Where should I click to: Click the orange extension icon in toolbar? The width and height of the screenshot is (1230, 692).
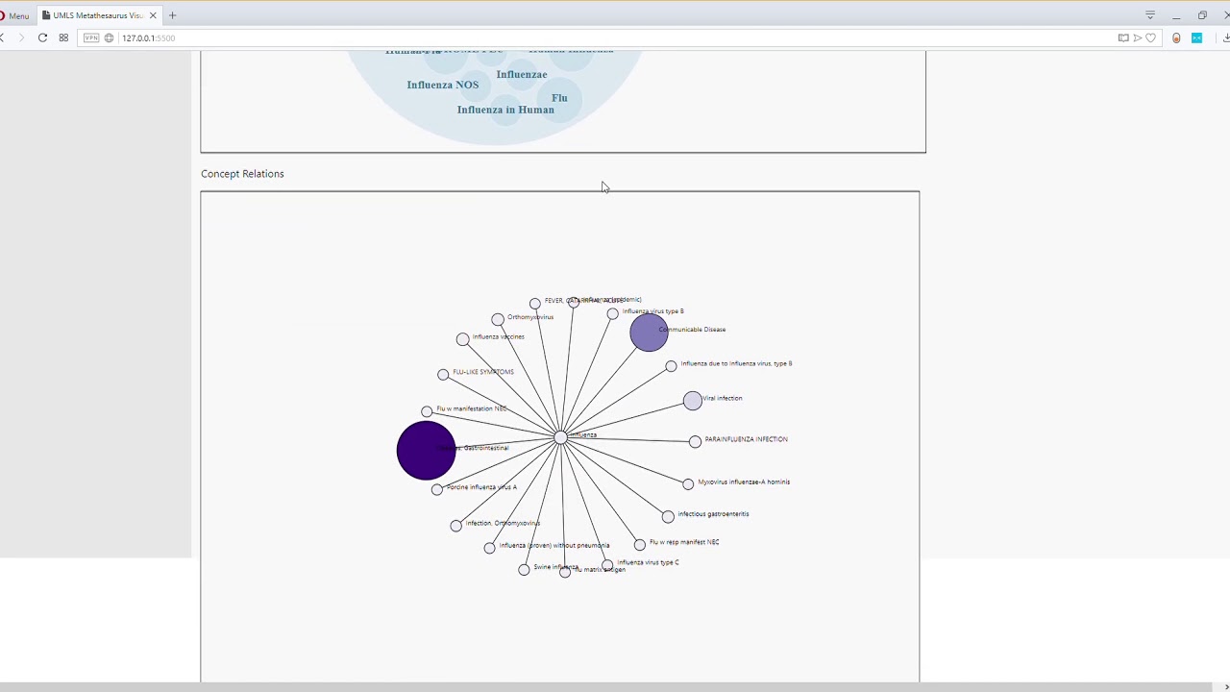[1176, 37]
